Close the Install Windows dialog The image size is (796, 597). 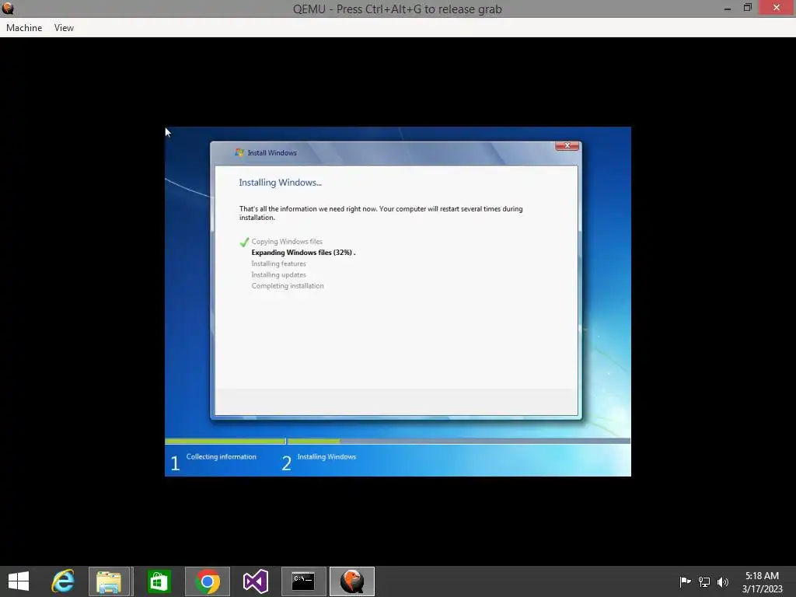tap(567, 145)
